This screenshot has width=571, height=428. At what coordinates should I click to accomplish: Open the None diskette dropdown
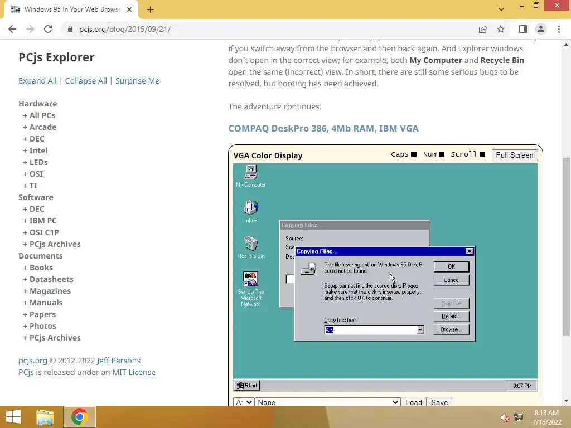tap(327, 402)
